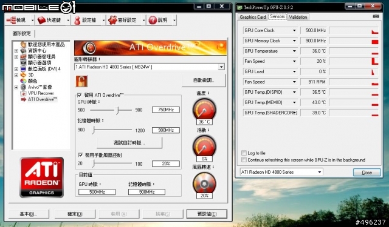Open the Help toolbar dropdown arrow
Image resolution: width=389 pixels, height=227 pixels.
[174, 20]
